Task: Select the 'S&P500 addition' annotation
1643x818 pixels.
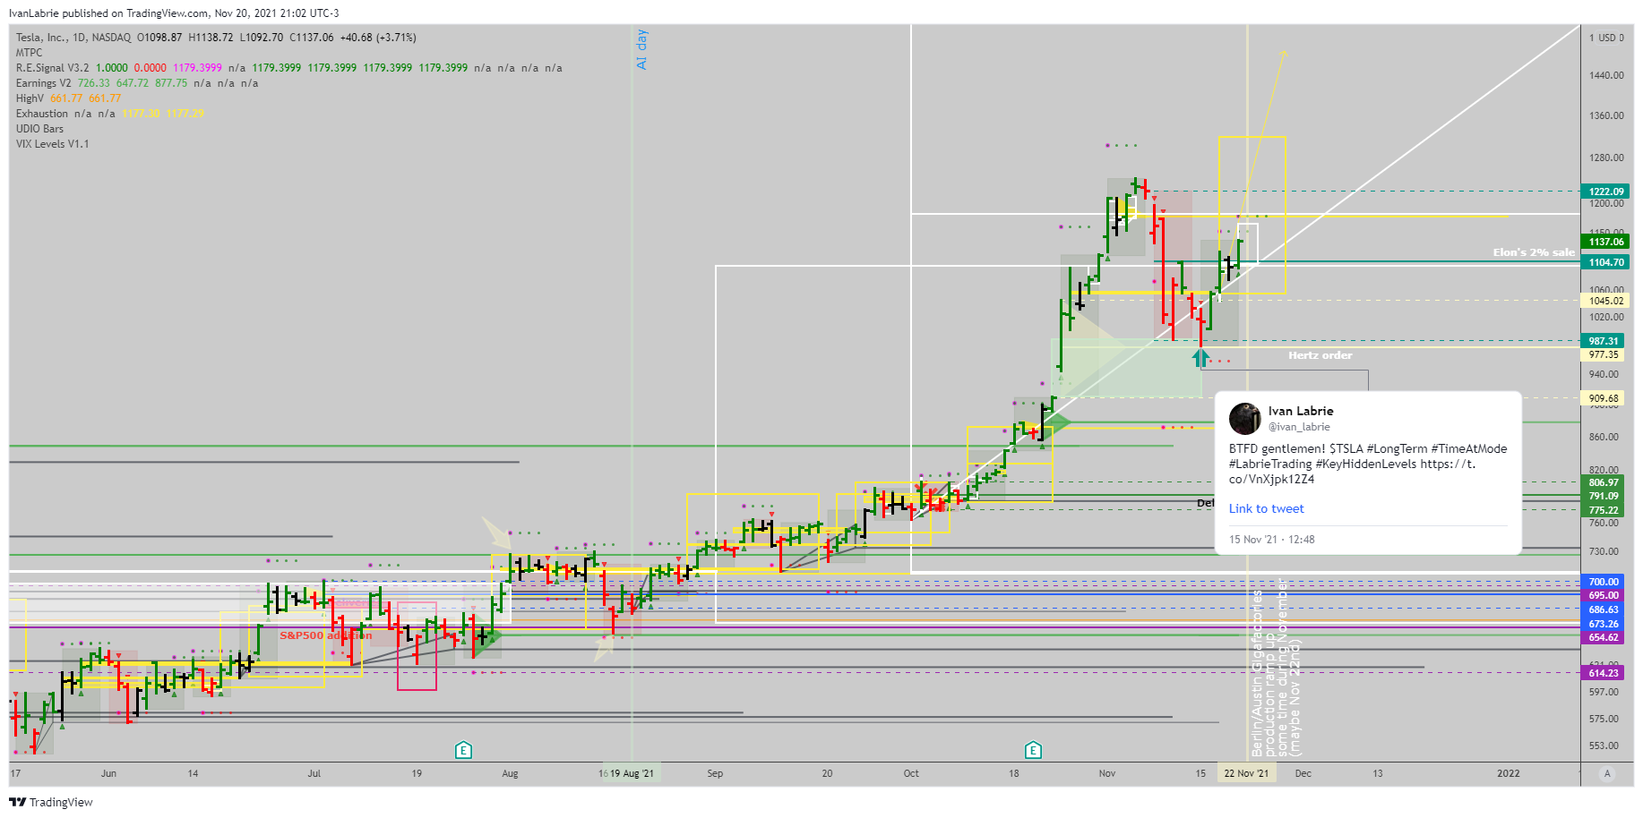Action: click(326, 635)
